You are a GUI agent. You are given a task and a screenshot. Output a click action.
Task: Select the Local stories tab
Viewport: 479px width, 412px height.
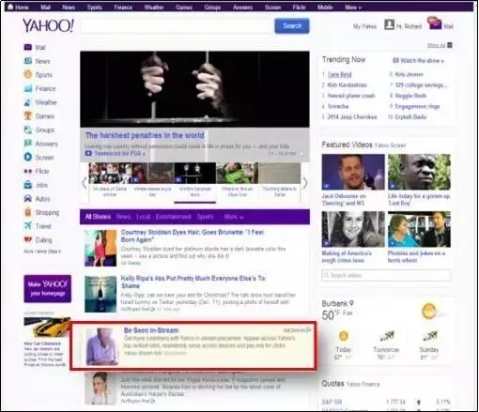click(143, 217)
